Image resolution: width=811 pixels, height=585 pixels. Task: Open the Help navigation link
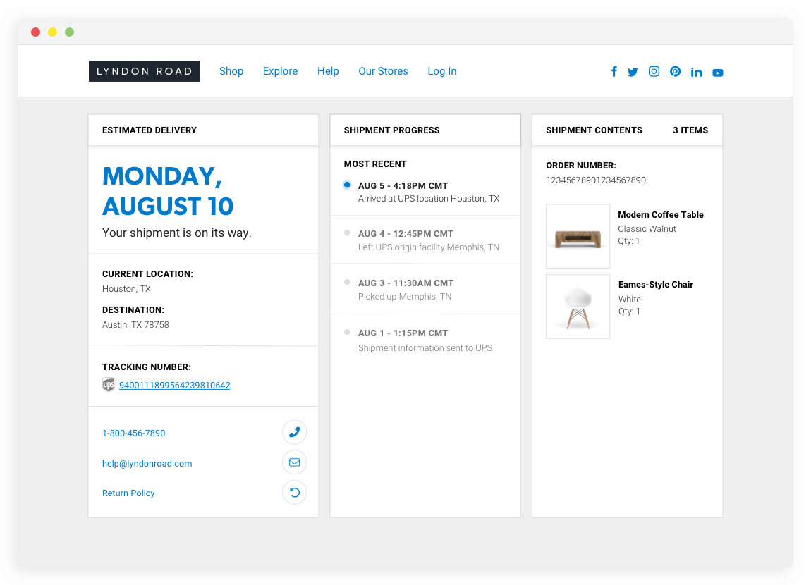coord(328,71)
